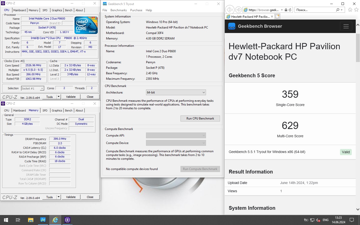Screen dimensions: 360x225
Task: Click the browser back arrow
Action: coord(229,10)
